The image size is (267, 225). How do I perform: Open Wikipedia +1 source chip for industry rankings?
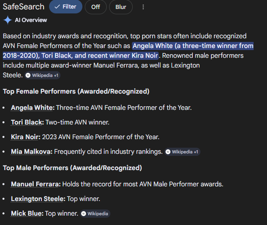tap(182, 152)
